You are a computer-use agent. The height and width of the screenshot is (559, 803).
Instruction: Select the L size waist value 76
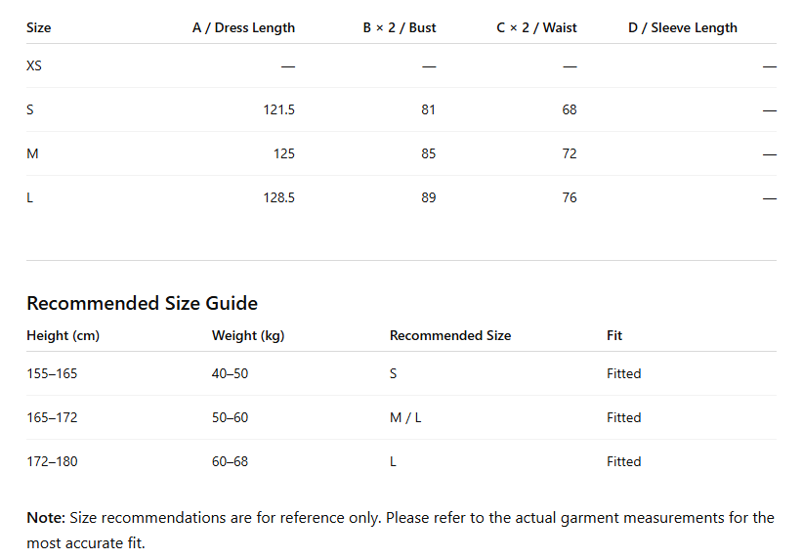click(570, 197)
